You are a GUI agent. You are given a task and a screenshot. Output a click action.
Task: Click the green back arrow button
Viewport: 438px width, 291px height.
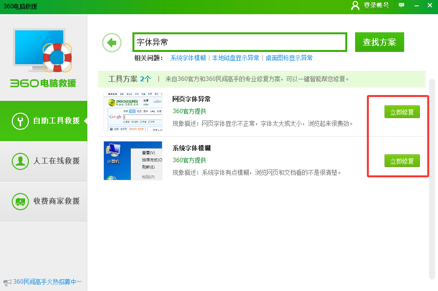pos(112,43)
